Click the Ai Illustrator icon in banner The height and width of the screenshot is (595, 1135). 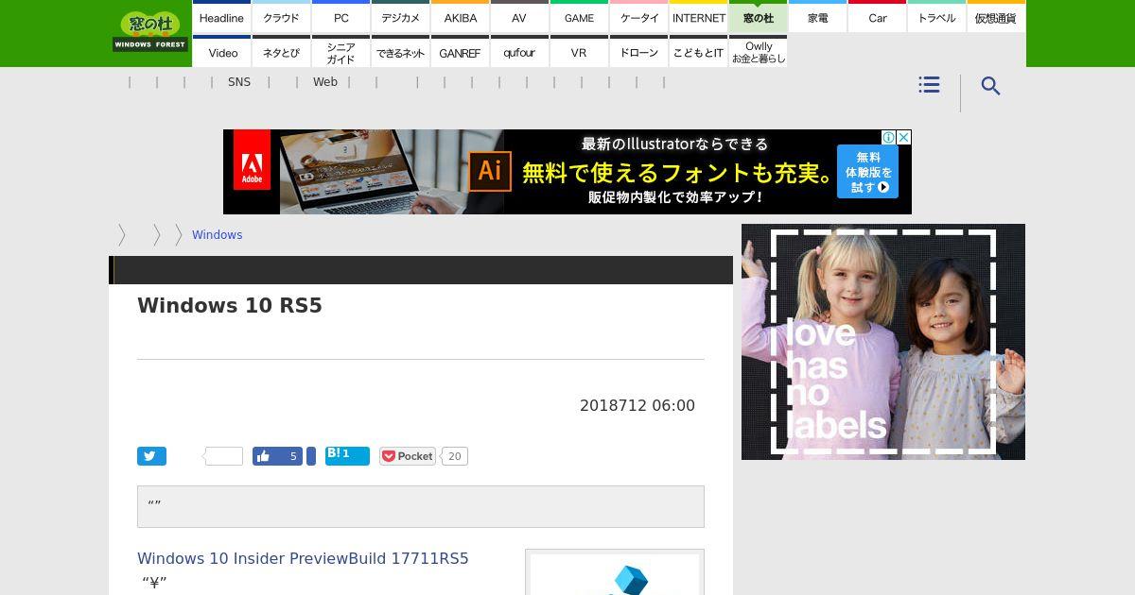pyautogui.click(x=489, y=171)
